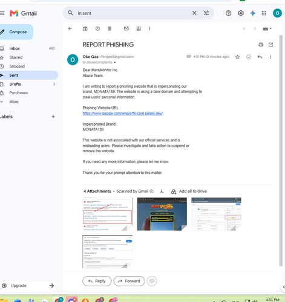Viewport: 285px width, 302px height.
Task: Open first attachment with red arrow
Action: [108, 214]
